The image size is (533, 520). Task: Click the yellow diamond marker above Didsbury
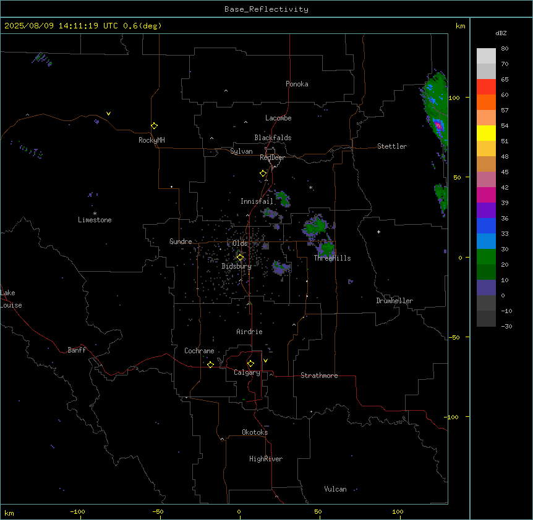pyautogui.click(x=240, y=257)
